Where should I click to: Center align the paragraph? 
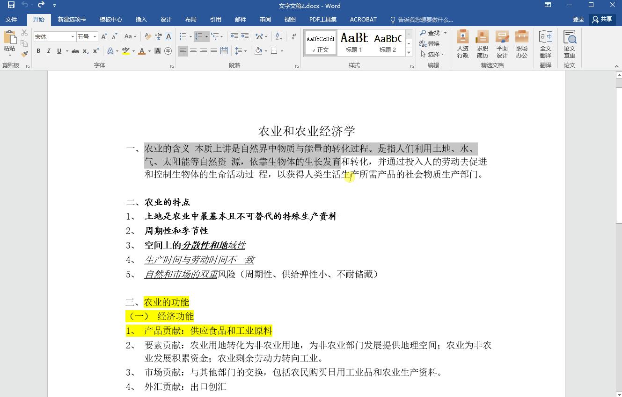point(193,50)
